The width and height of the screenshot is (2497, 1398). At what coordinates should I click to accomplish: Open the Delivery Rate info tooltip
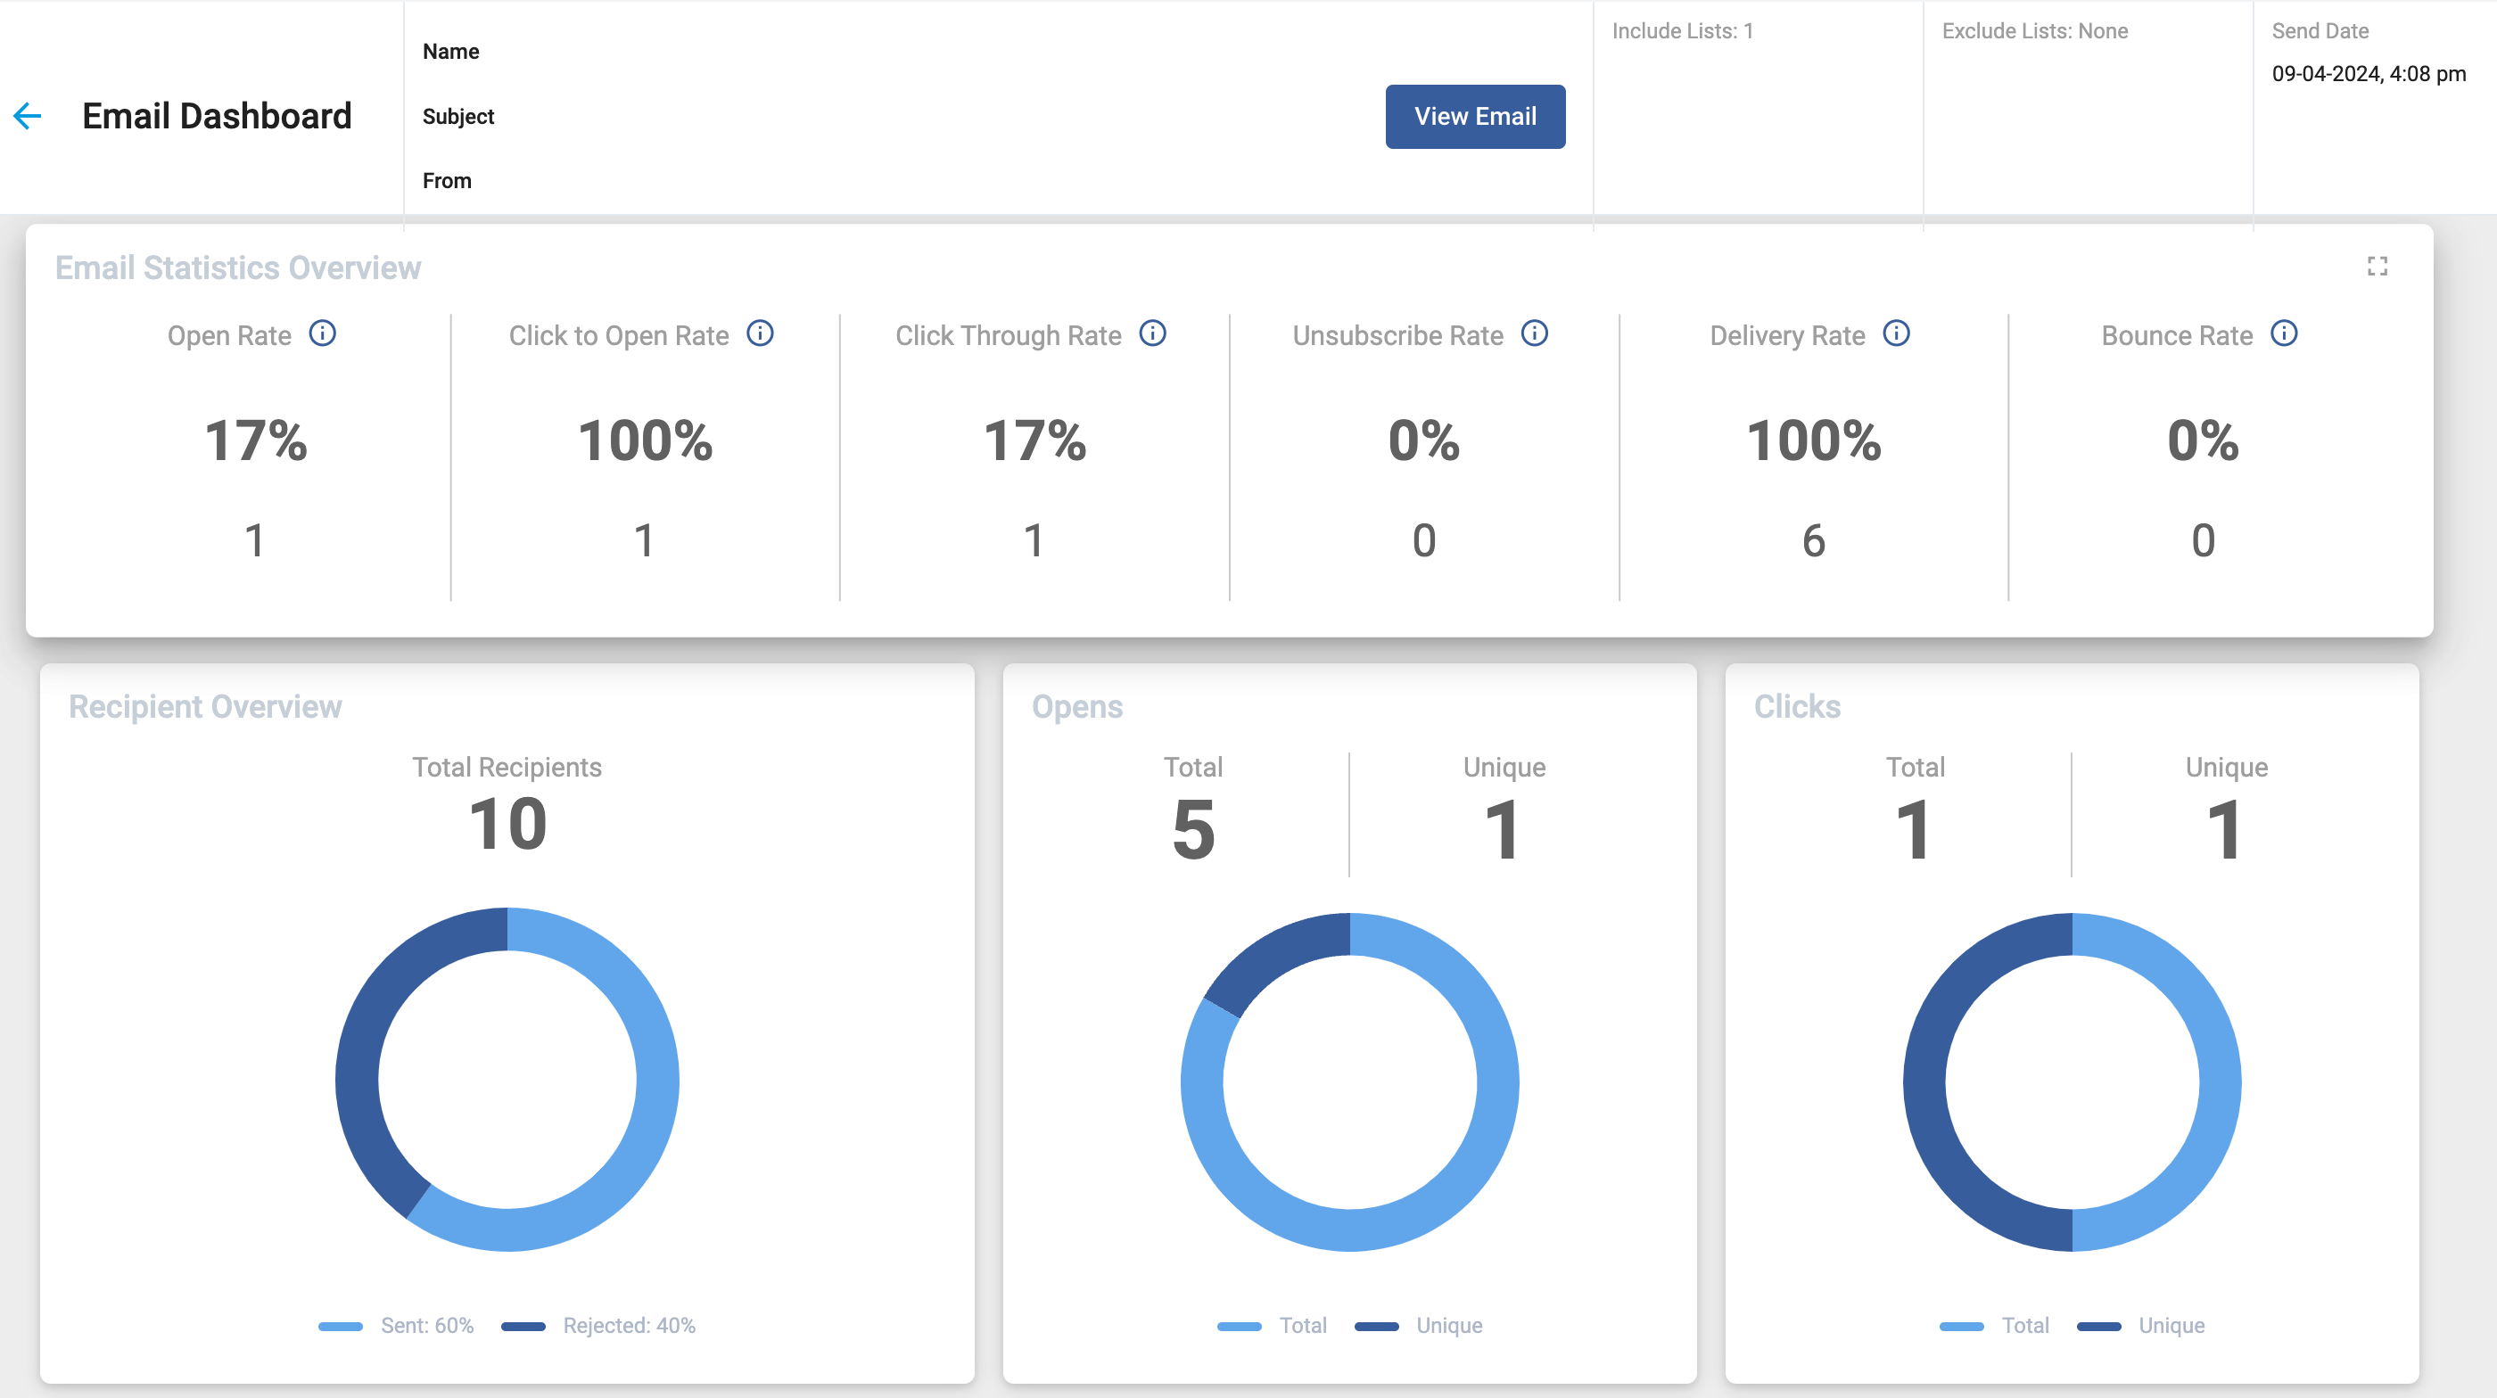point(1895,333)
